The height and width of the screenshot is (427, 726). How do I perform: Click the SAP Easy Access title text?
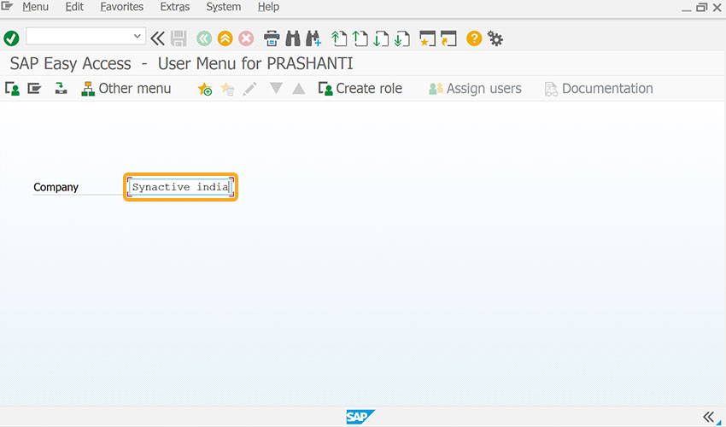coord(70,63)
